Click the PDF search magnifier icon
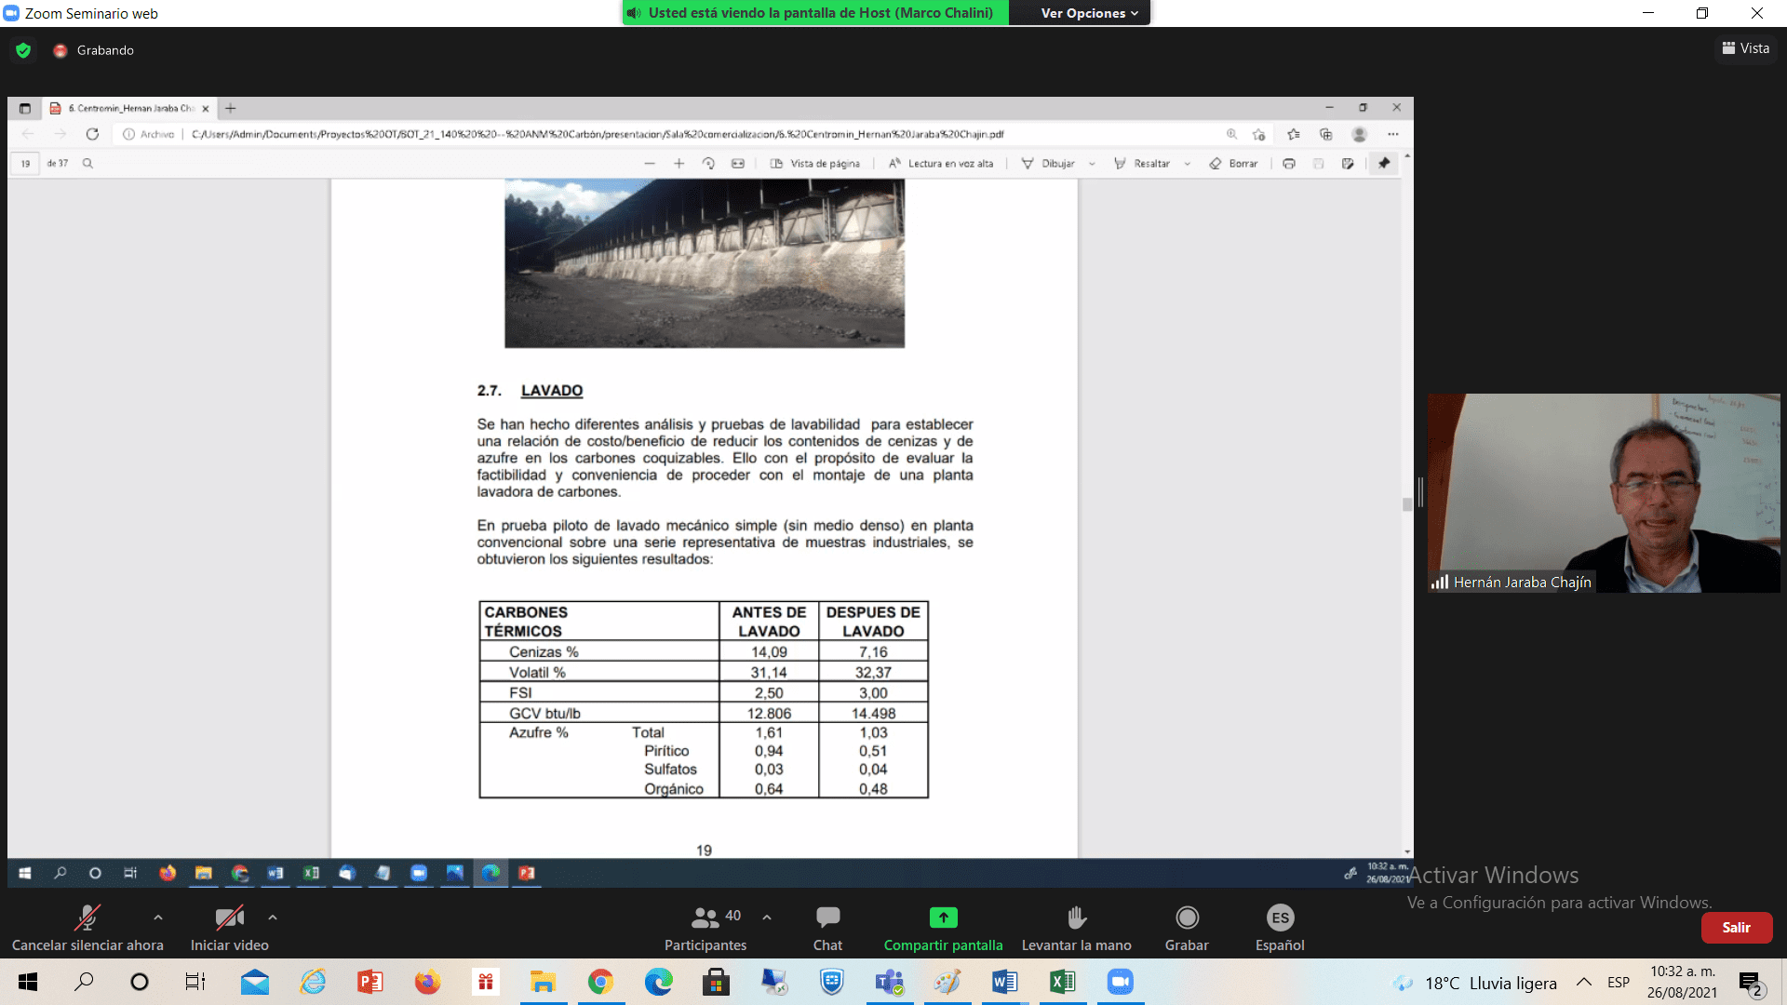 [87, 164]
